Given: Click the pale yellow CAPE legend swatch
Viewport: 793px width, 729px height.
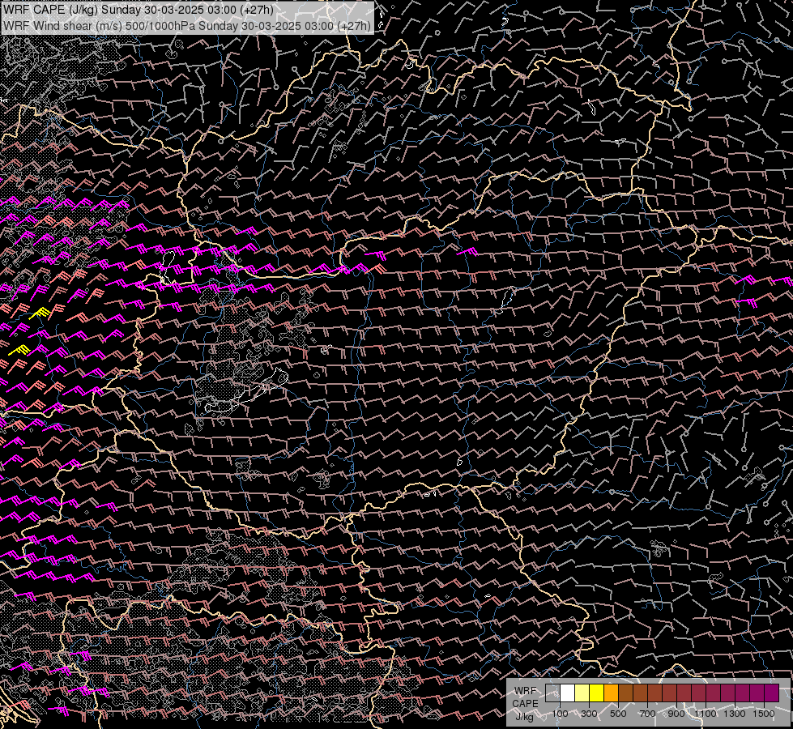Looking at the screenshot, I should [582, 693].
